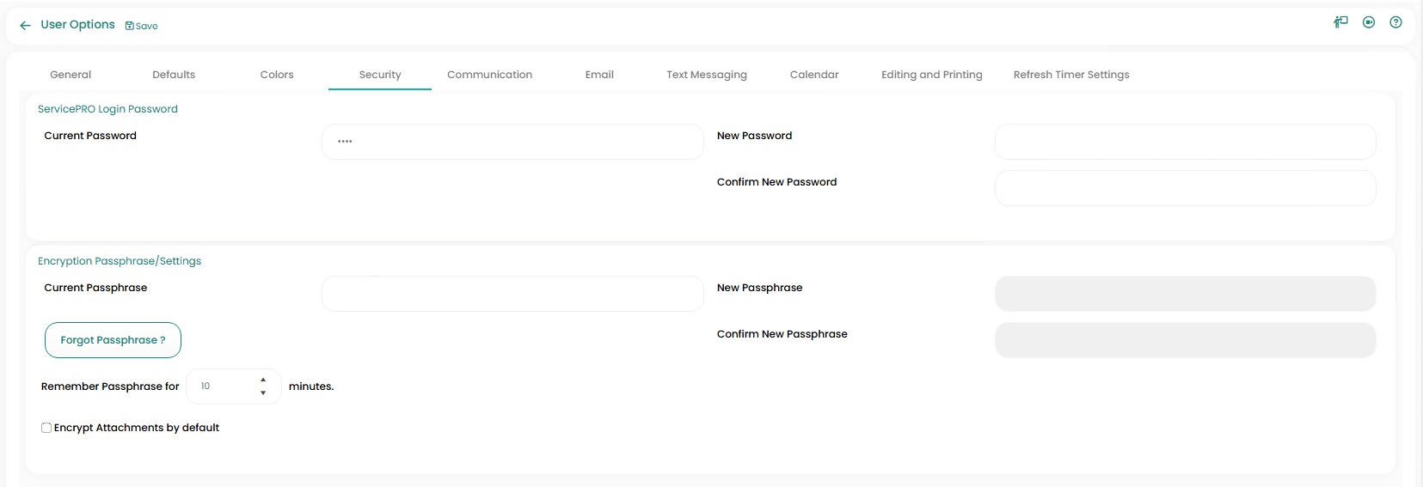Open the Email tab

click(599, 75)
